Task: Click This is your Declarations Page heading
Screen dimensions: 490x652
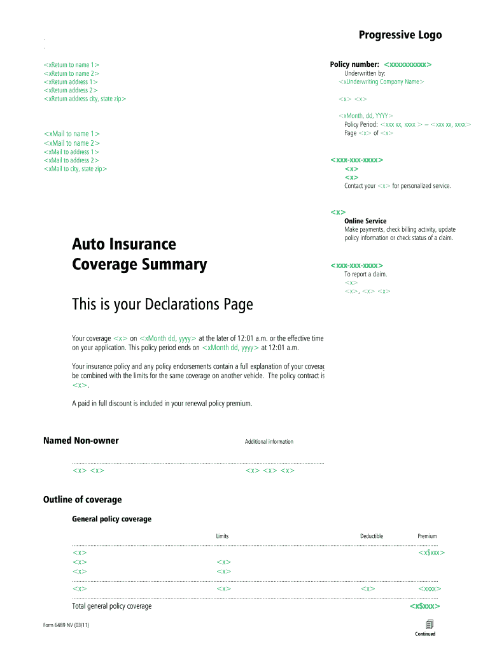Action: 162,304
